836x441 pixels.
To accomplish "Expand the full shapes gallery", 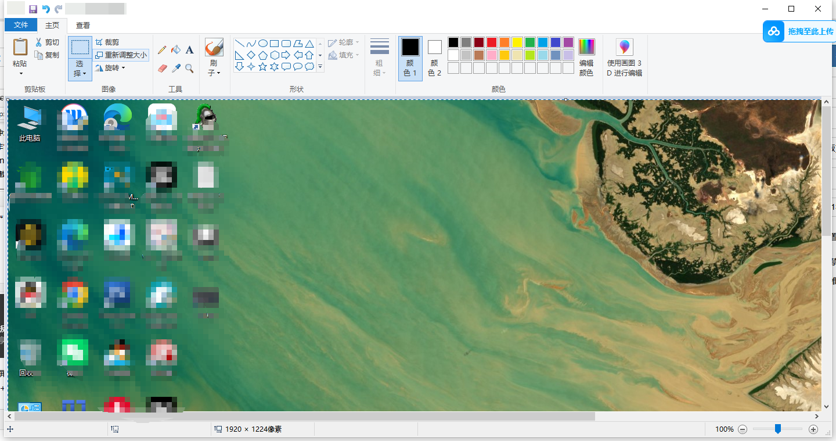I will tap(320, 67).
